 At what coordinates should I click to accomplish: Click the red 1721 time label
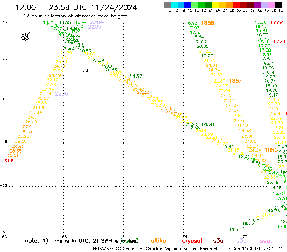279,41
